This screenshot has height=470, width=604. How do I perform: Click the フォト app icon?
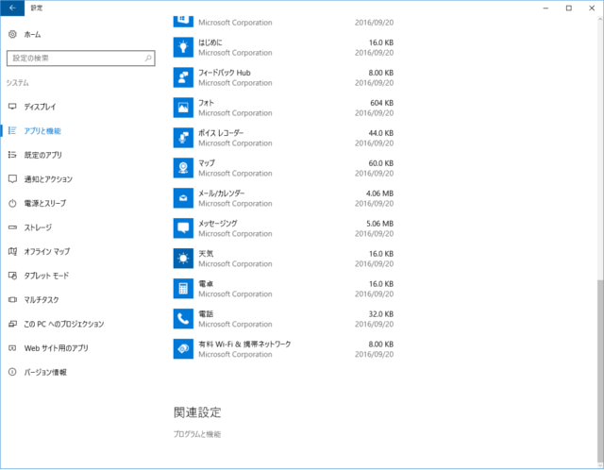coord(183,108)
